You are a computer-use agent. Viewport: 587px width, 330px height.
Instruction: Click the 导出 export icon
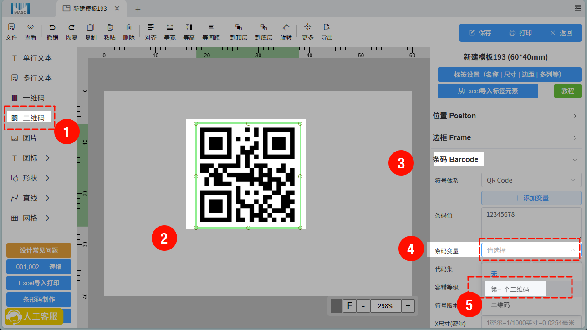(327, 32)
